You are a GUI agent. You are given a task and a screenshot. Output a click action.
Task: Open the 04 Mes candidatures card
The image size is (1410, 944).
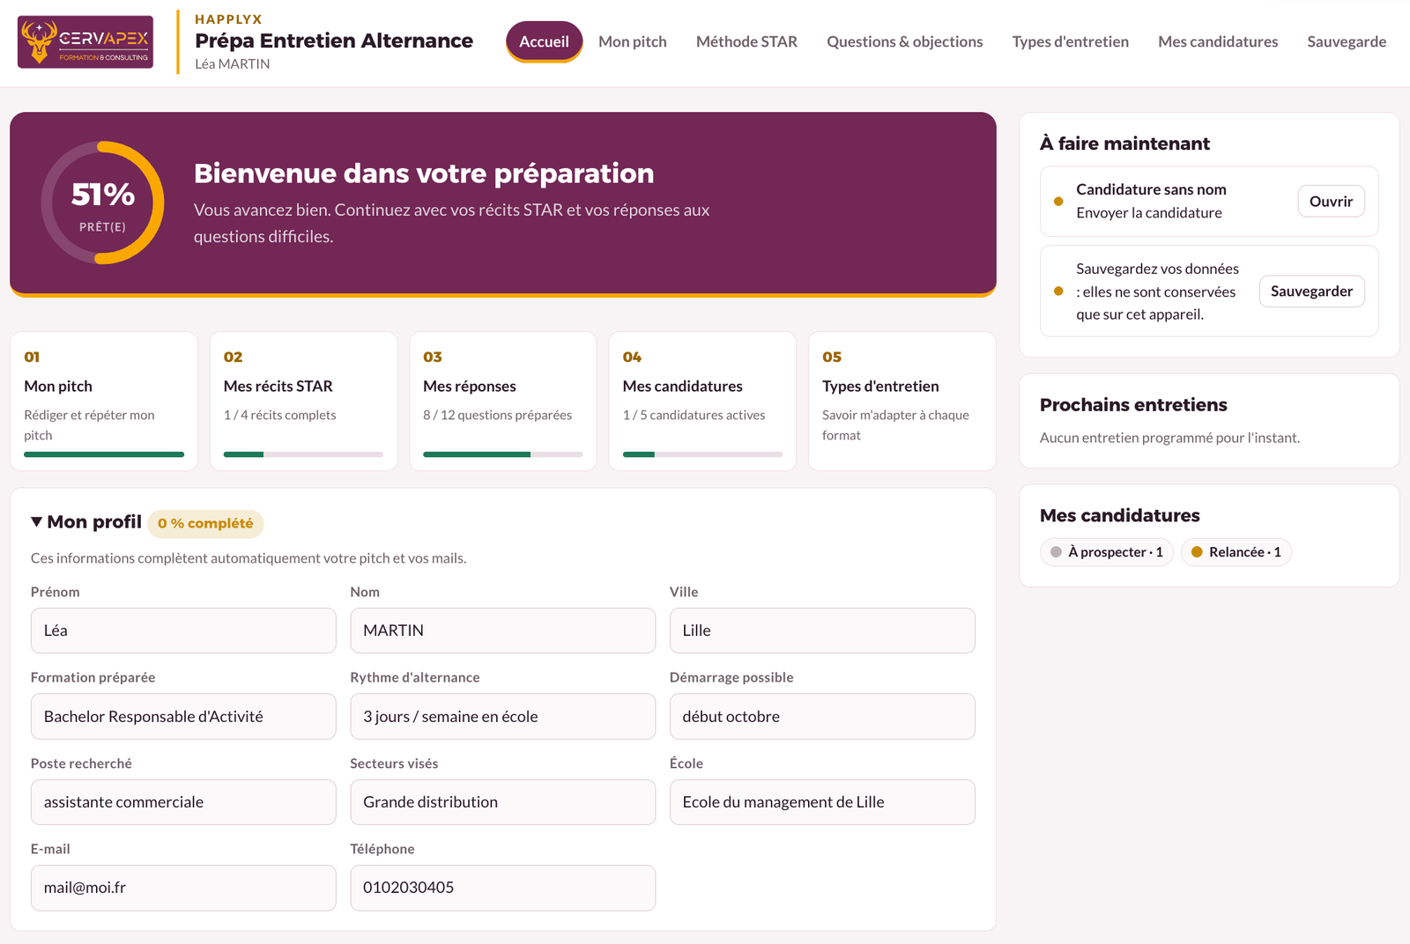702,401
